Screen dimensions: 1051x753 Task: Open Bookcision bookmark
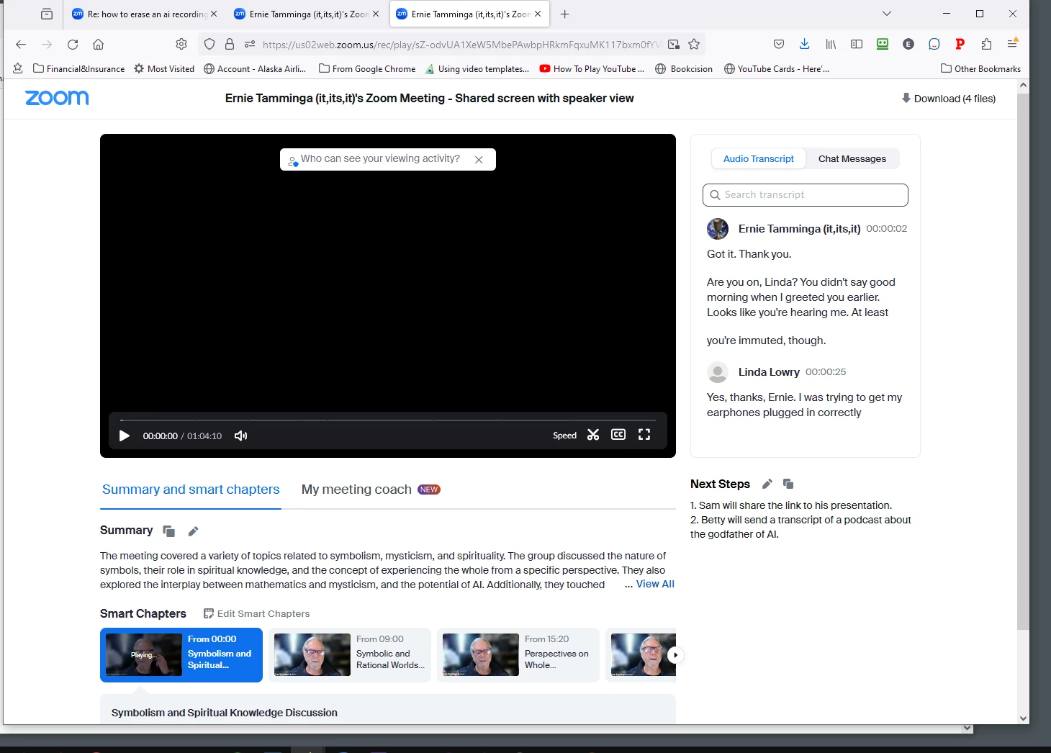(684, 68)
